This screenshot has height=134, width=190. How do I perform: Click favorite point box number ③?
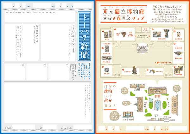(x=15, y=72)
